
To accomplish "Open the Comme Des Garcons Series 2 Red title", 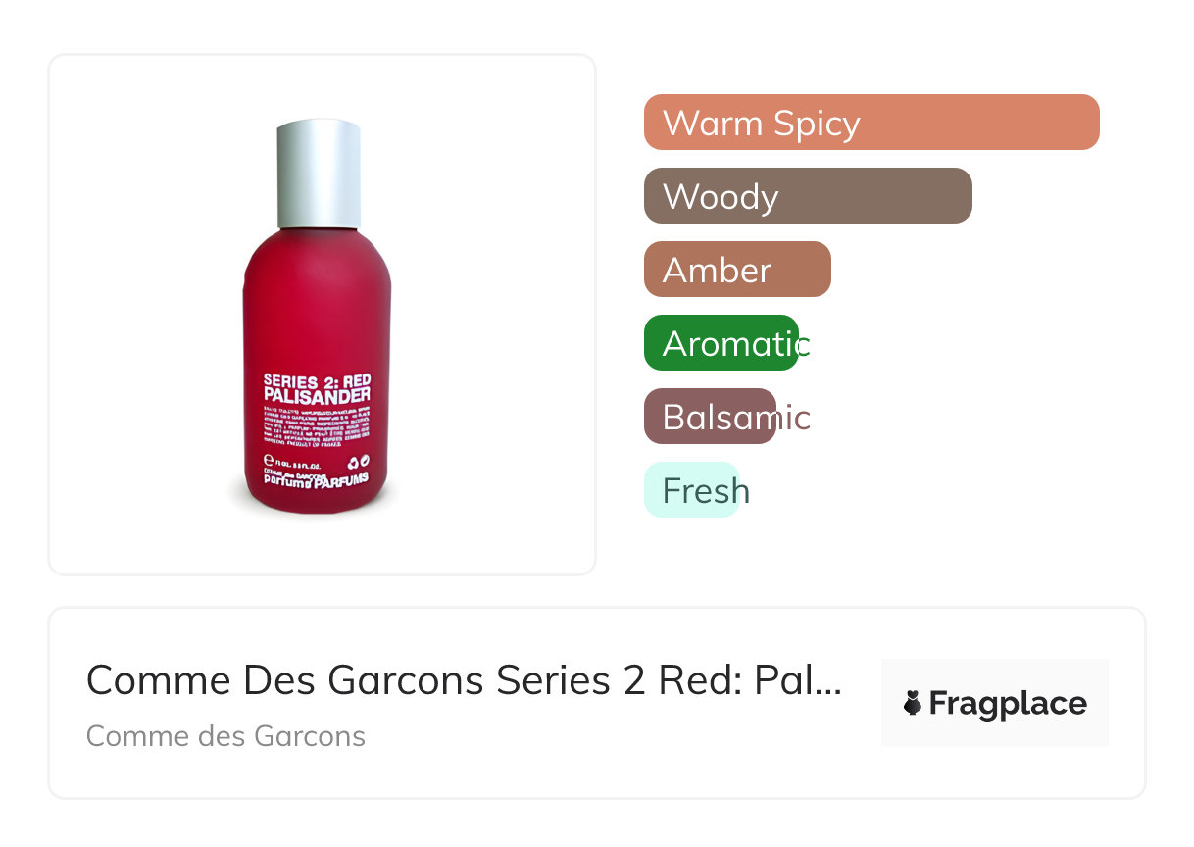I will pyautogui.click(x=464, y=679).
